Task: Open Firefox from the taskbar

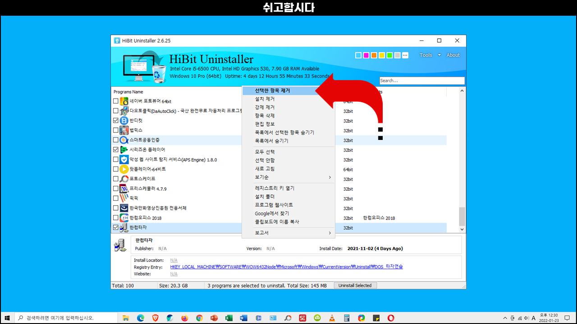Action: [184, 318]
